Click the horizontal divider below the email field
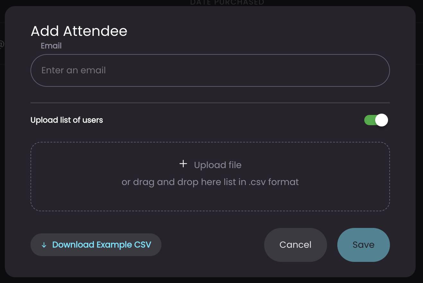Image resolution: width=423 pixels, height=283 pixels. [x=210, y=103]
